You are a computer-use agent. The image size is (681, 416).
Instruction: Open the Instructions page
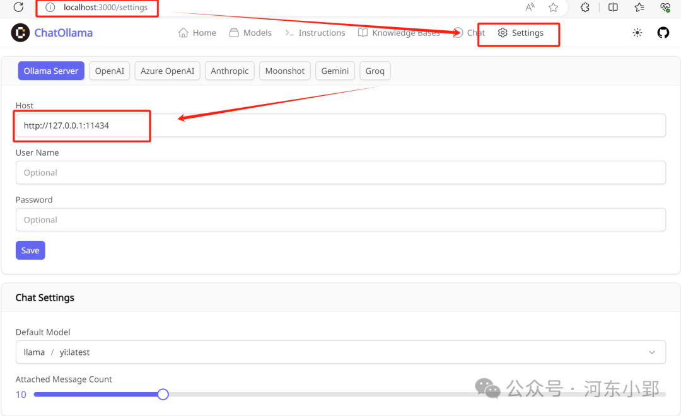[315, 33]
